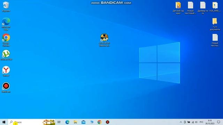Select the "Детский сад" folder on desktop
Viewport: 223px width, 125px height.
[178, 8]
